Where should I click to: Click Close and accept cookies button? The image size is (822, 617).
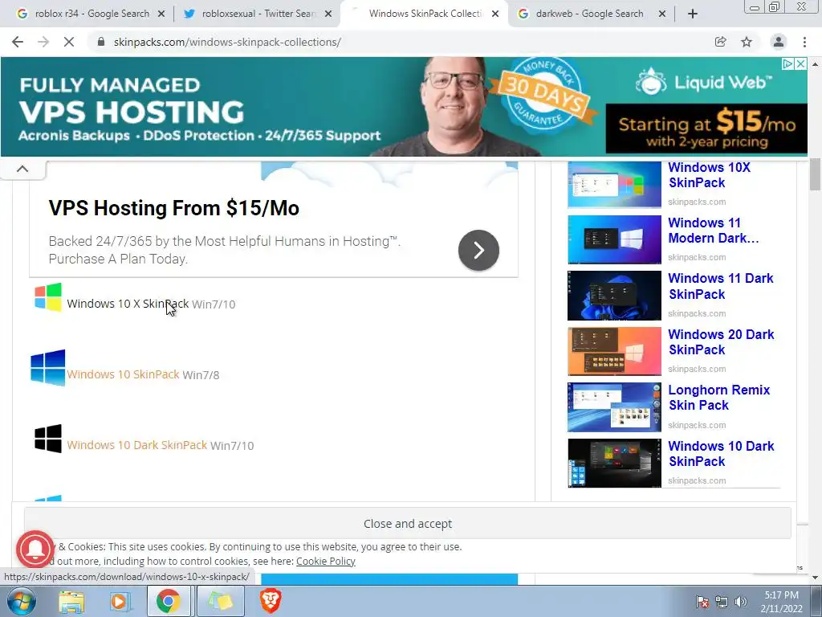coord(407,523)
